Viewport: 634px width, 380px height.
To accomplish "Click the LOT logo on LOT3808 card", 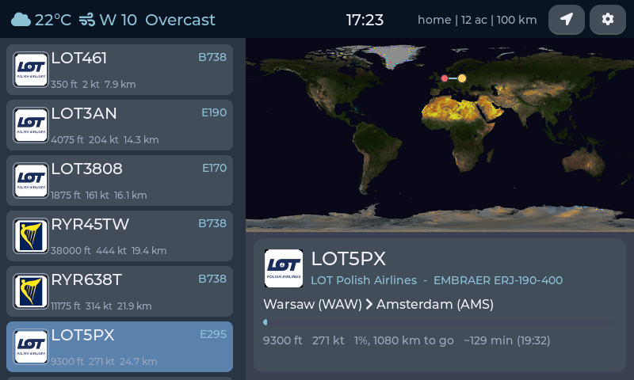I will (x=31, y=180).
